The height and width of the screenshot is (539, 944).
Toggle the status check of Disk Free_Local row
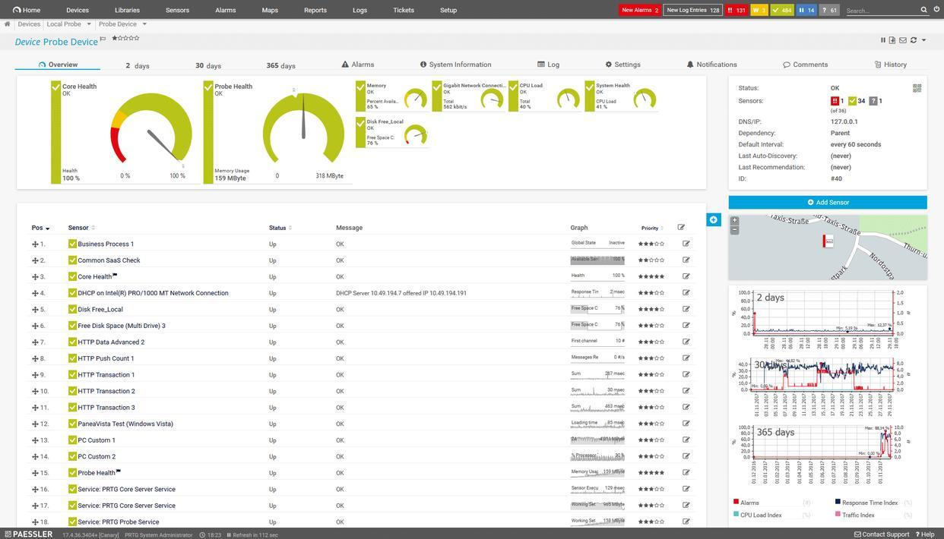72,309
